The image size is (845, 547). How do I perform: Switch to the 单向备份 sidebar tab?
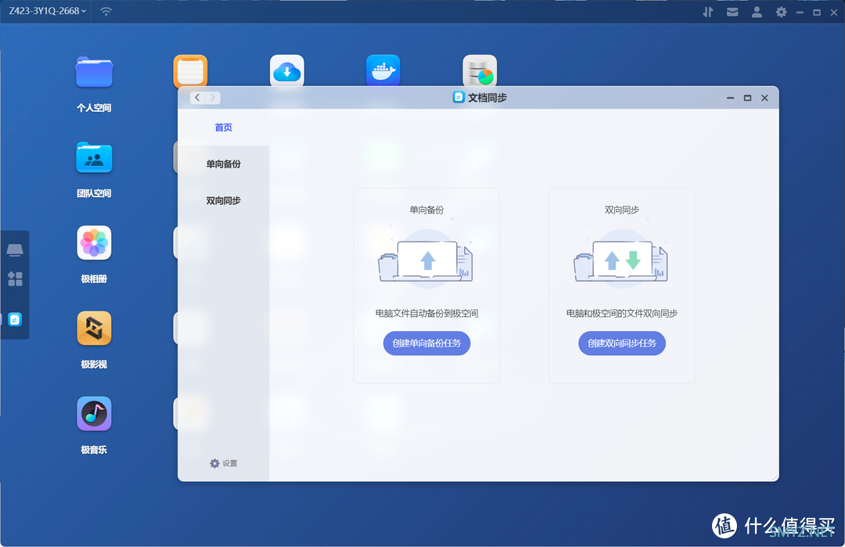click(224, 164)
